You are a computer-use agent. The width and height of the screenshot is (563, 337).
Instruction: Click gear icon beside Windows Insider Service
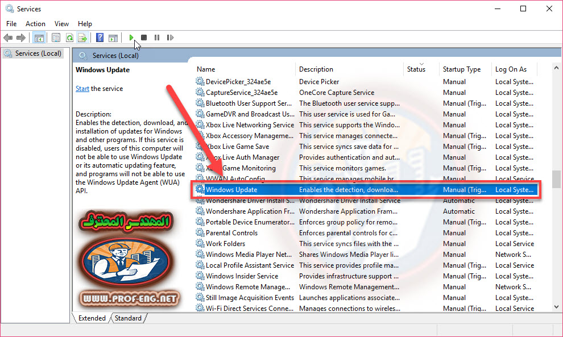200,276
